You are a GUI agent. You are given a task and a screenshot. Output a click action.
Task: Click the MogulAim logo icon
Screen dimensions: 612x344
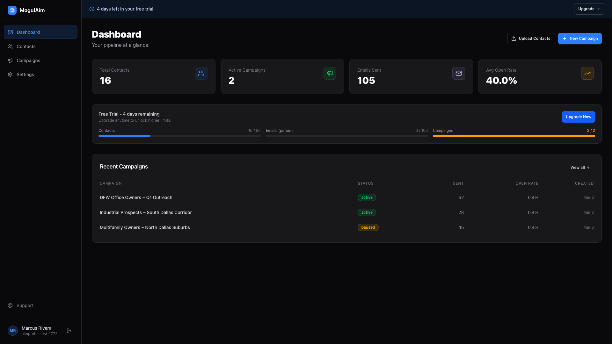pyautogui.click(x=12, y=10)
